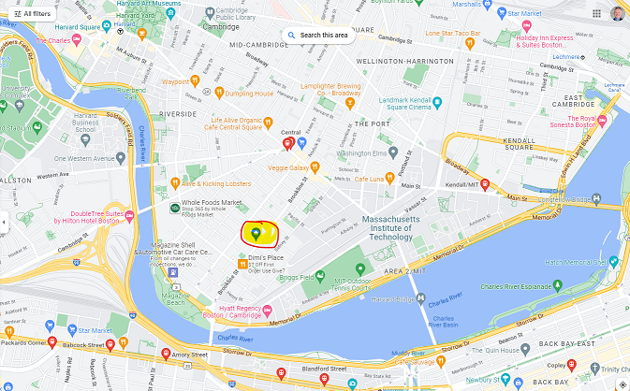Select the highlighted green home pin
This screenshot has height=391, width=630.
[x=256, y=234]
